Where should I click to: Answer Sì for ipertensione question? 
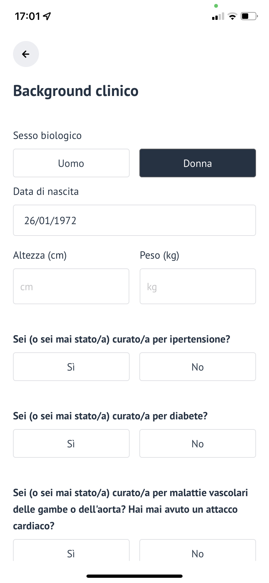point(71,367)
